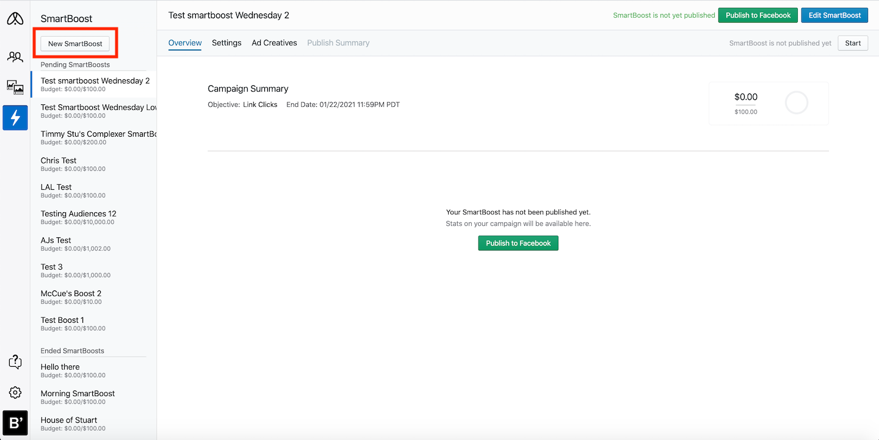Select House of Stuart SmartBoost

(x=93, y=424)
